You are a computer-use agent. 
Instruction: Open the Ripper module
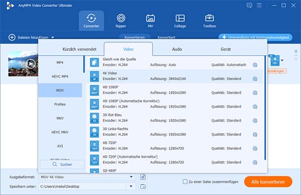pyautogui.click(x=121, y=21)
